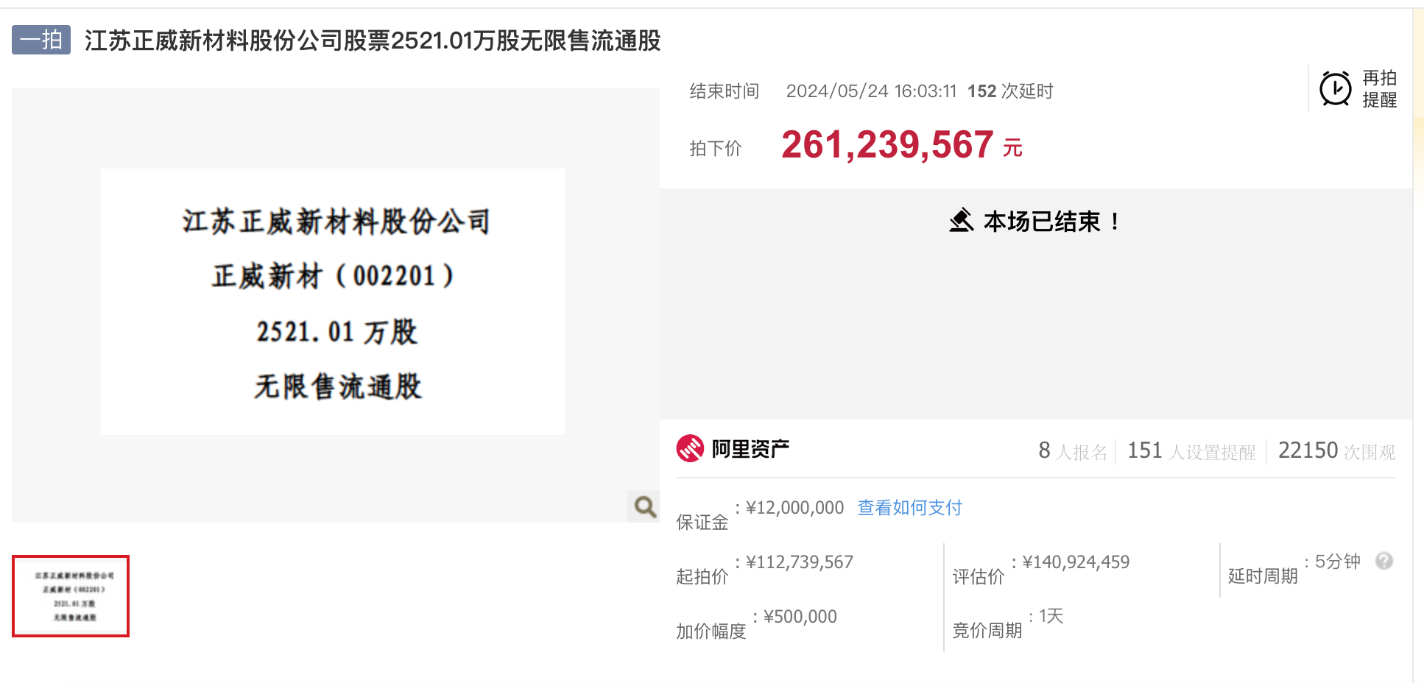Click the deposit amount ¥12,000,000

794,508
